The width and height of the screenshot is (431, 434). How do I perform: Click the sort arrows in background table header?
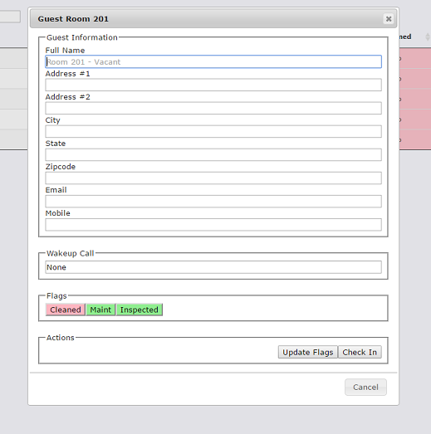[428, 37]
